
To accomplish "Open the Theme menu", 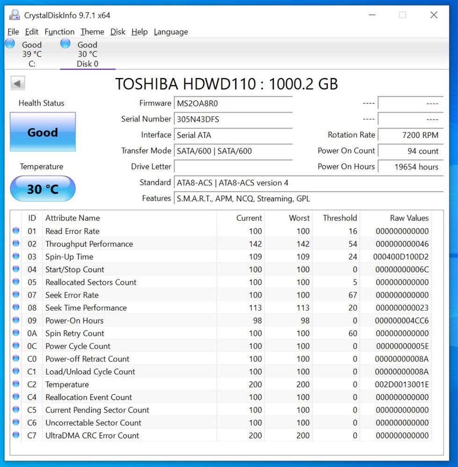I will pyautogui.click(x=93, y=32).
